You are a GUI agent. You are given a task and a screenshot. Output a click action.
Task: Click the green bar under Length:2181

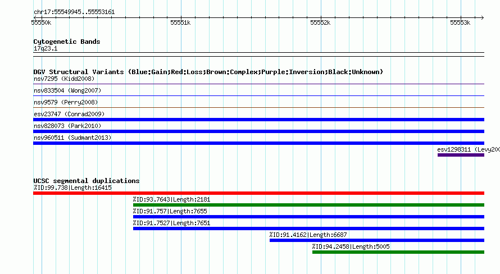(x=308, y=205)
